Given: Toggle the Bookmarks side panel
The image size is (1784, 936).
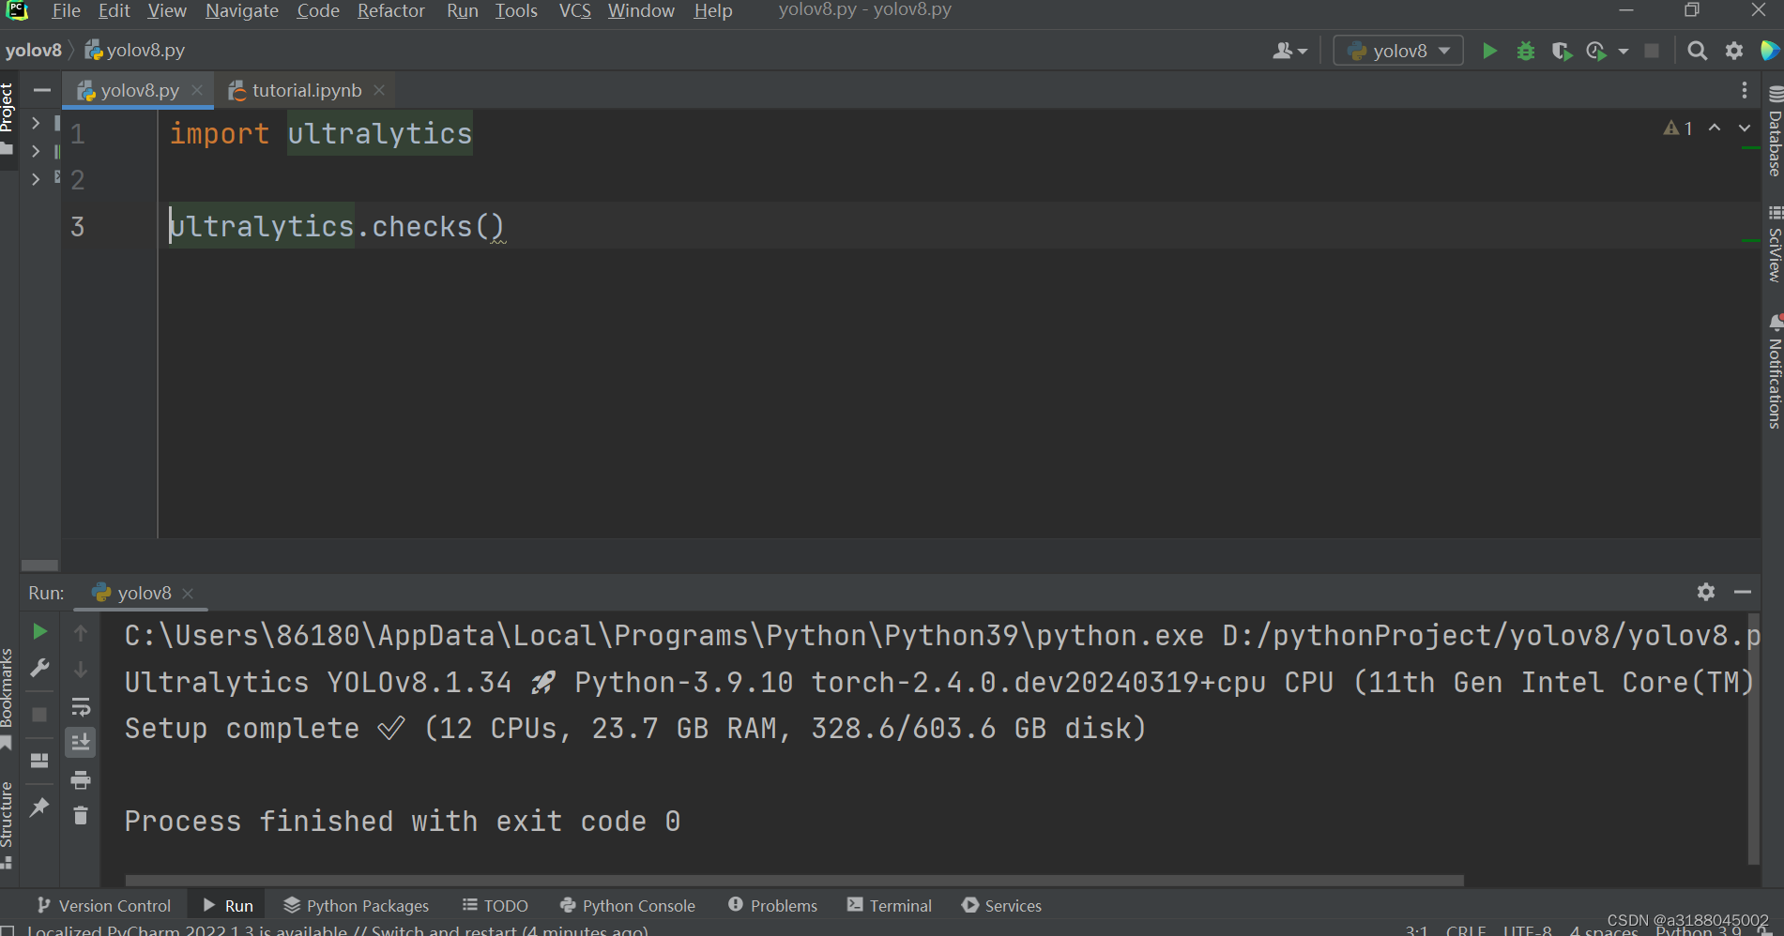Looking at the screenshot, I should tap(8, 699).
